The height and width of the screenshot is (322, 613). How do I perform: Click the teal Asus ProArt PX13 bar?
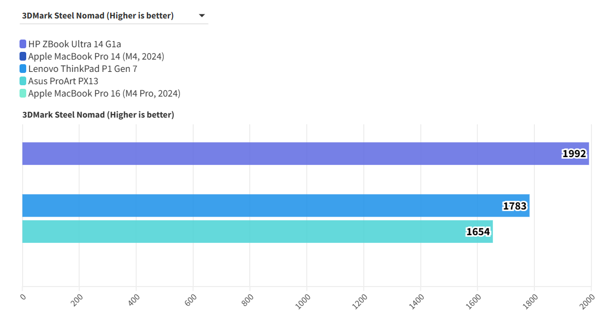(x=242, y=232)
